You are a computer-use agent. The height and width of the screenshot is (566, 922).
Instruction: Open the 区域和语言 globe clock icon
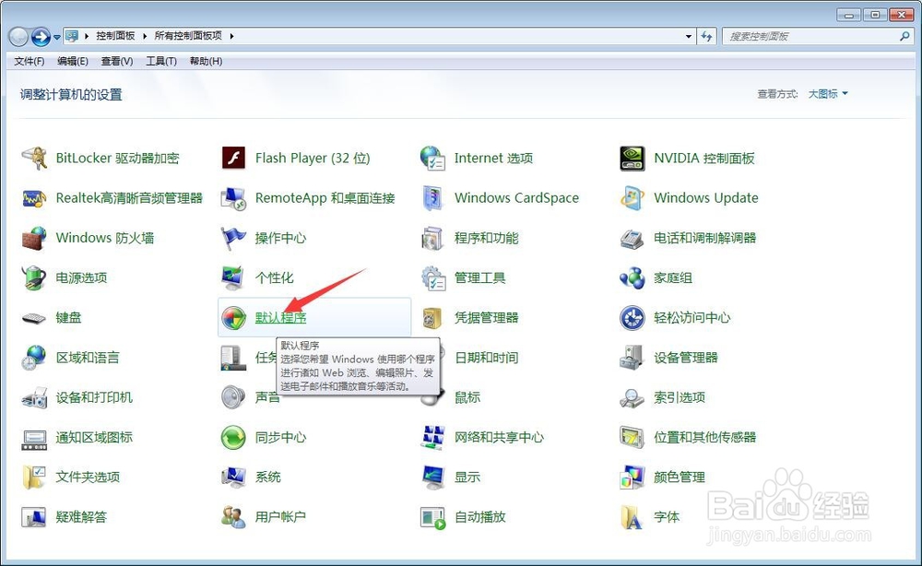tap(34, 358)
